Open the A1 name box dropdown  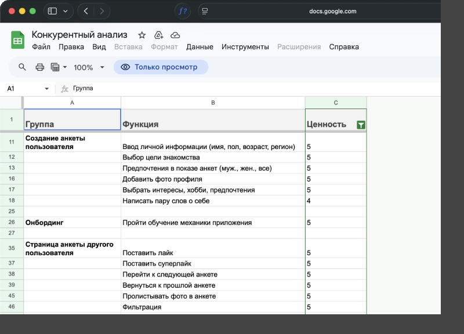(x=46, y=89)
